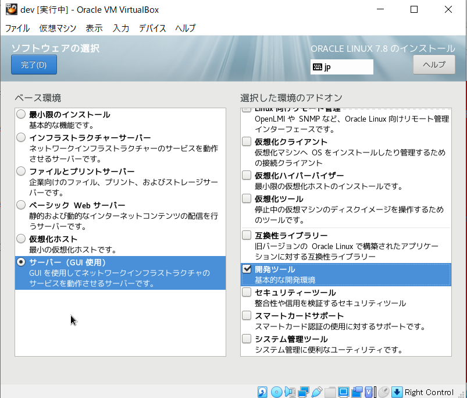Click the CPU virtualization chip icon

[x=369, y=392]
